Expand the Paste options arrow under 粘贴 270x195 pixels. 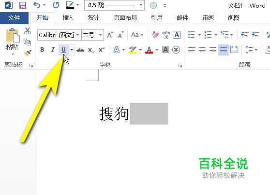13,54
